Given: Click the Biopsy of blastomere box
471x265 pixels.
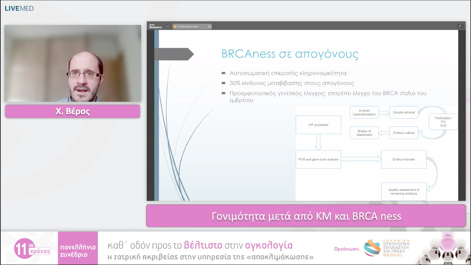Looking at the screenshot, I should pos(364,132).
